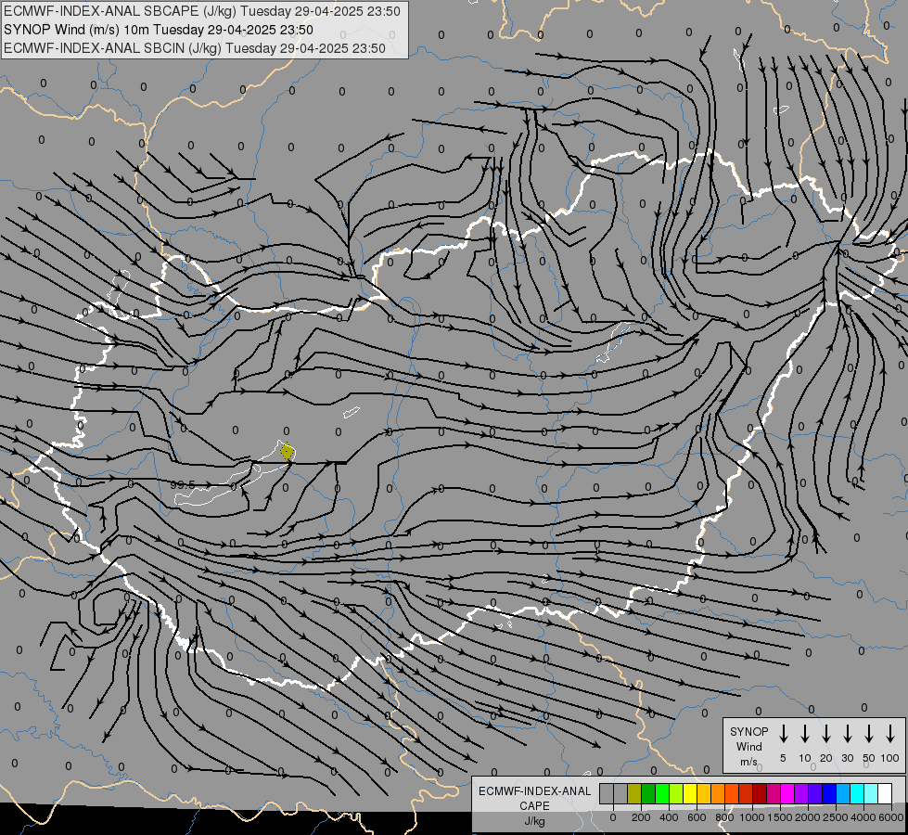908x835 pixels.
Task: Click the 400 tick label in CAPE legend
Action: tap(669, 817)
